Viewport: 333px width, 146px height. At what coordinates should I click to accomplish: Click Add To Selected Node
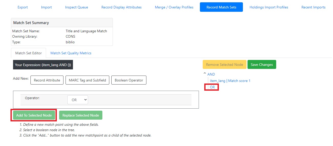[x=34, y=115]
